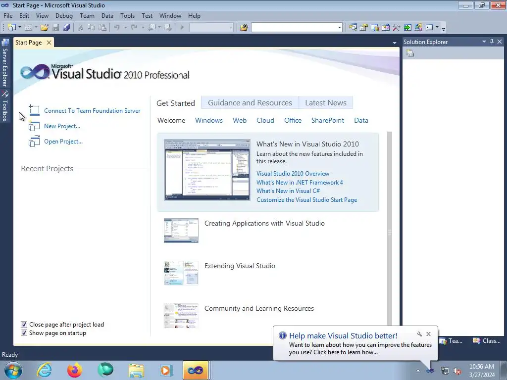Click the Save floppy disk icon

tap(55, 28)
